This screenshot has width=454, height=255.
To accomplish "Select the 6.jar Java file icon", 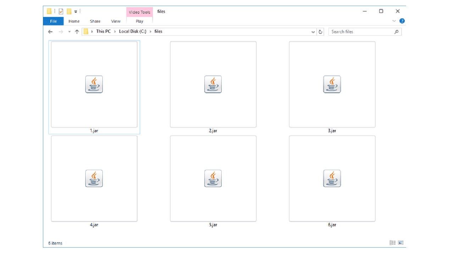I will (x=332, y=178).
